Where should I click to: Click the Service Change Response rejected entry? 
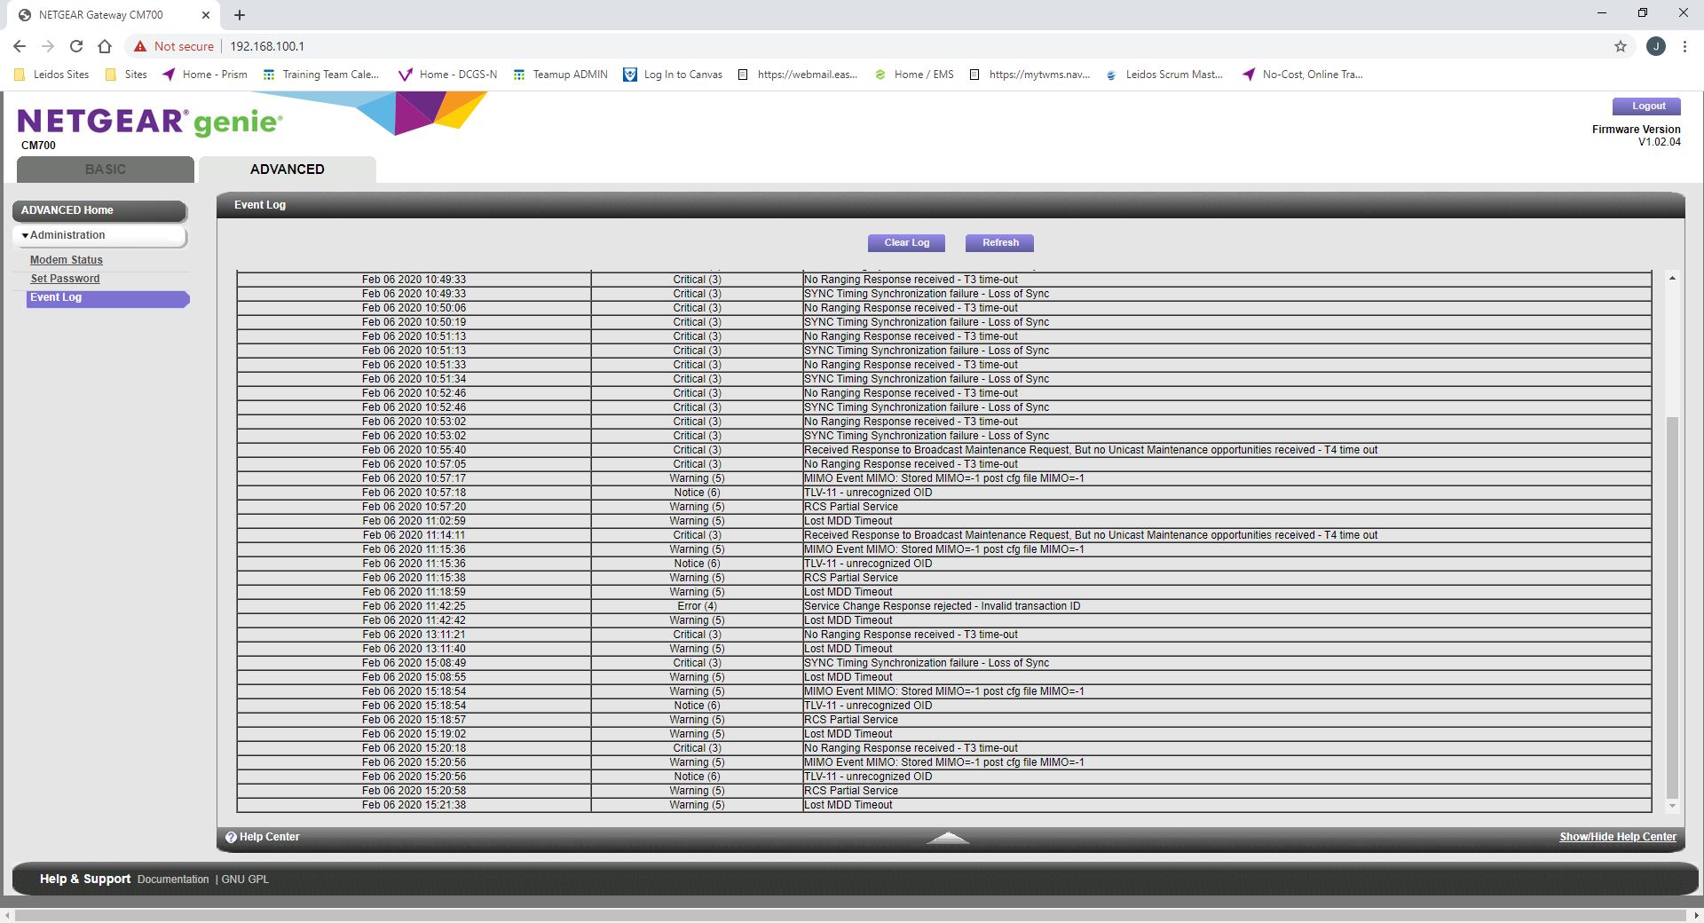point(943,606)
